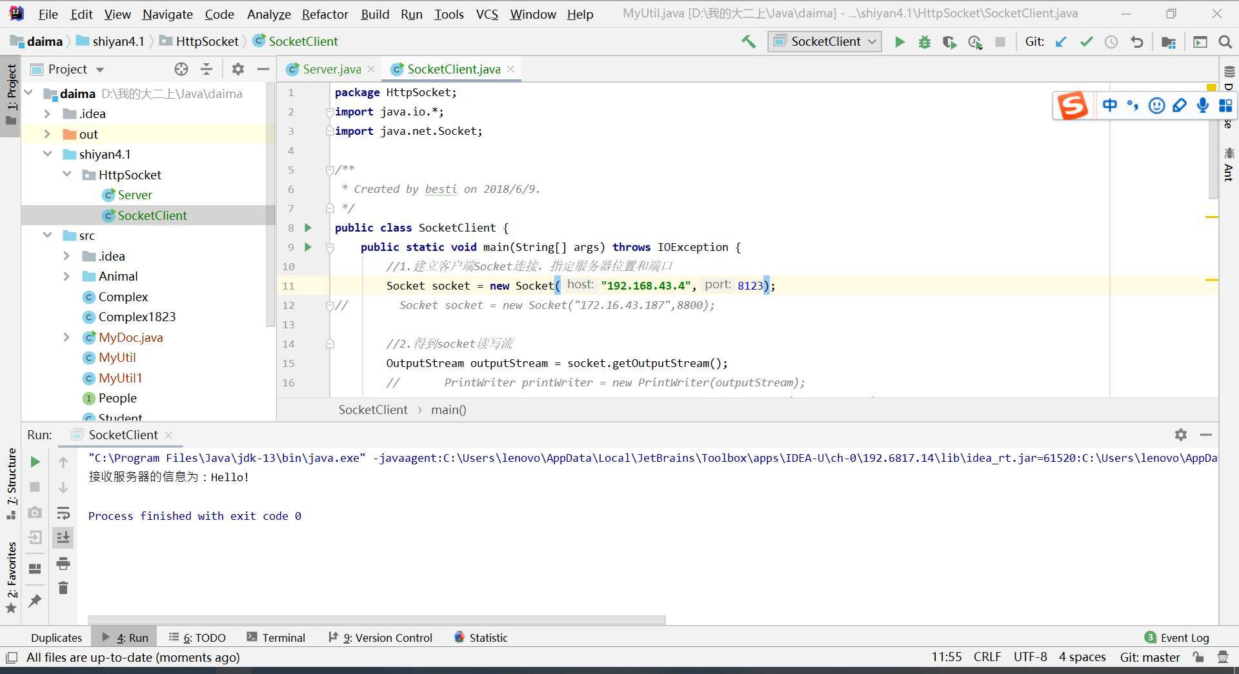Change UTF-8 file encoding in the status bar
The width and height of the screenshot is (1239, 674).
tap(1030, 657)
